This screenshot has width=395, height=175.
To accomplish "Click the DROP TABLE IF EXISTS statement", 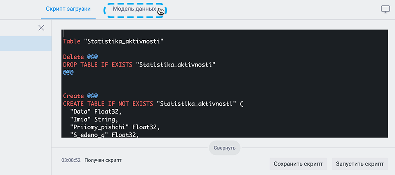I will point(139,65).
